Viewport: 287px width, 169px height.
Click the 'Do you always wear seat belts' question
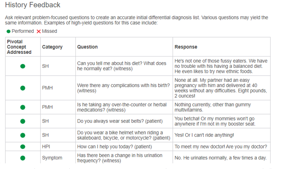click(120, 121)
